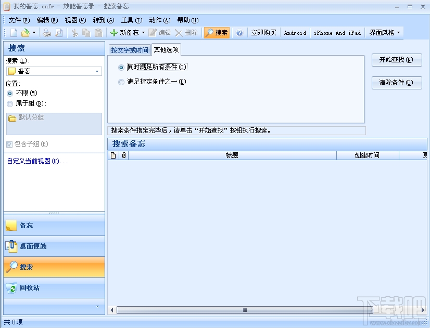Image resolution: width=430 pixels, height=328 pixels.
Task: Open the 文件(F) menu
Action: [x=19, y=20]
